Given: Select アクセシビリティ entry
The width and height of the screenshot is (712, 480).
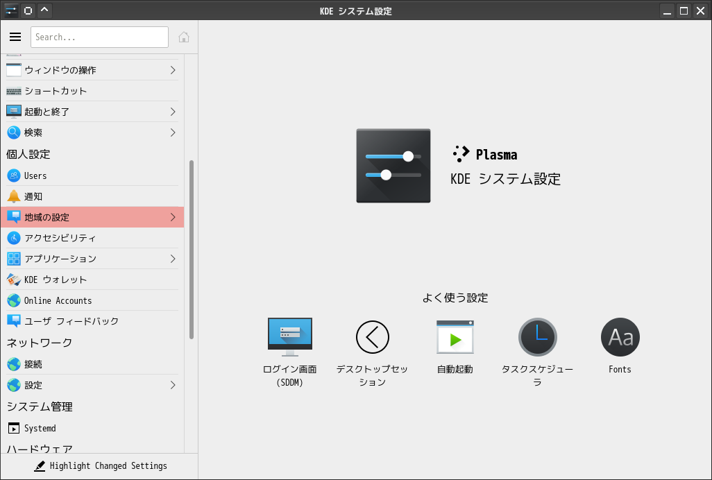Looking at the screenshot, I should click(x=92, y=238).
